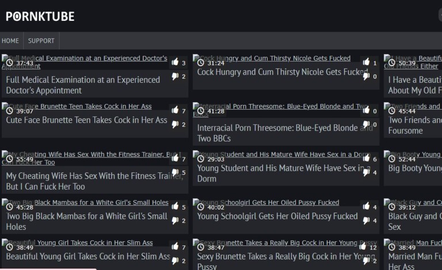
Task: Click the site logo in the header
Action: coord(40,16)
